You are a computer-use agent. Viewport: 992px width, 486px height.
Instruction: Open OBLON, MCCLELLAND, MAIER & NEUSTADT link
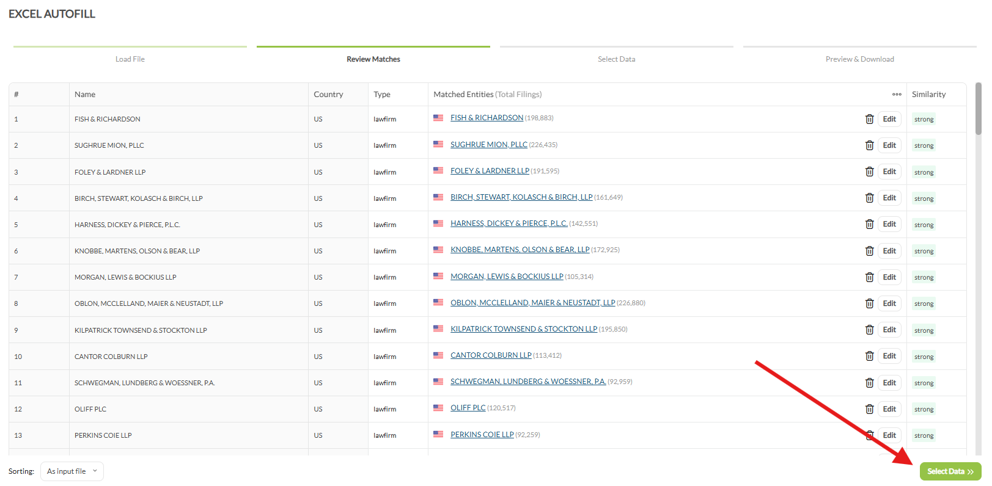[x=533, y=303]
